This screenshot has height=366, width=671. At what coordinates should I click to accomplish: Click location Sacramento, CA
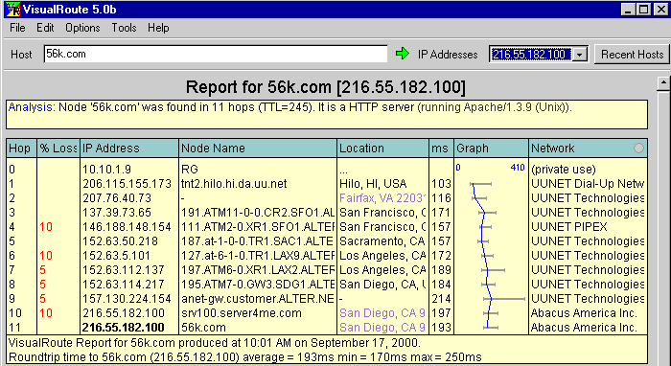[x=382, y=241]
